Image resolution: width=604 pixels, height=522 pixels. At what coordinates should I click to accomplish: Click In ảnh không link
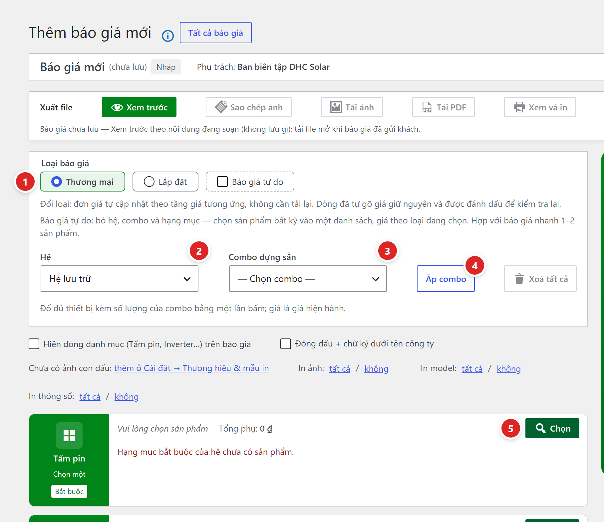coord(376,369)
